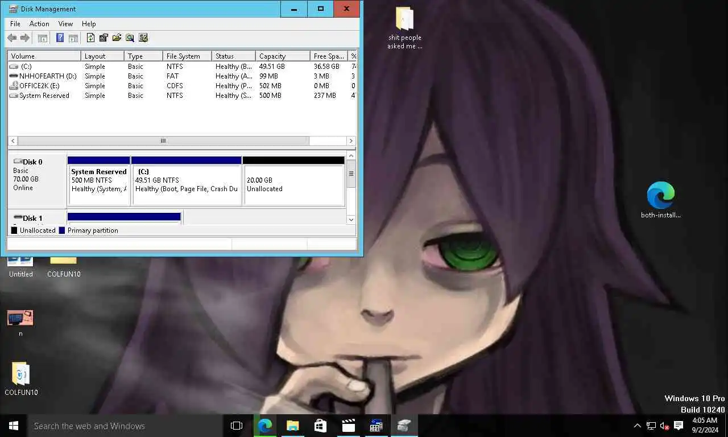This screenshot has height=437, width=728.
Task: Select the NHHOFEARTH (D:) volume row
Action: pyautogui.click(x=182, y=76)
